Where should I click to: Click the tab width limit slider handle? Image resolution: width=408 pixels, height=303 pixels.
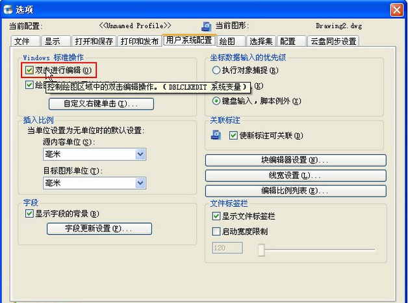point(262,250)
